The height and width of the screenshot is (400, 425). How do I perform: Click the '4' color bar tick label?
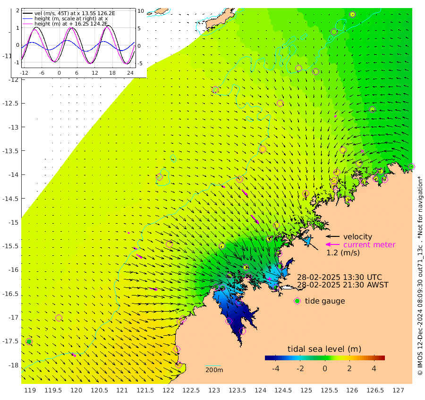tap(374, 368)
